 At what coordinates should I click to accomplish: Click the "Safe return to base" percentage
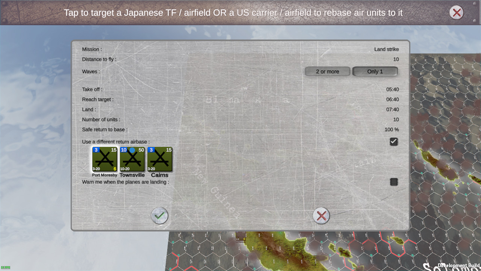[392, 129]
